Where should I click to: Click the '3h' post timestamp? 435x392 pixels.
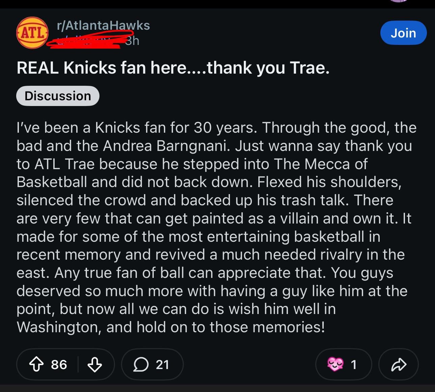point(132,41)
